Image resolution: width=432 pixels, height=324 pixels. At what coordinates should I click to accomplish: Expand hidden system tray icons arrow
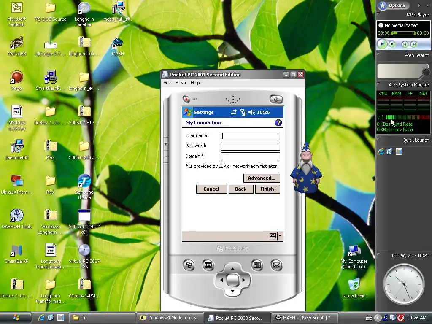[x=378, y=318]
